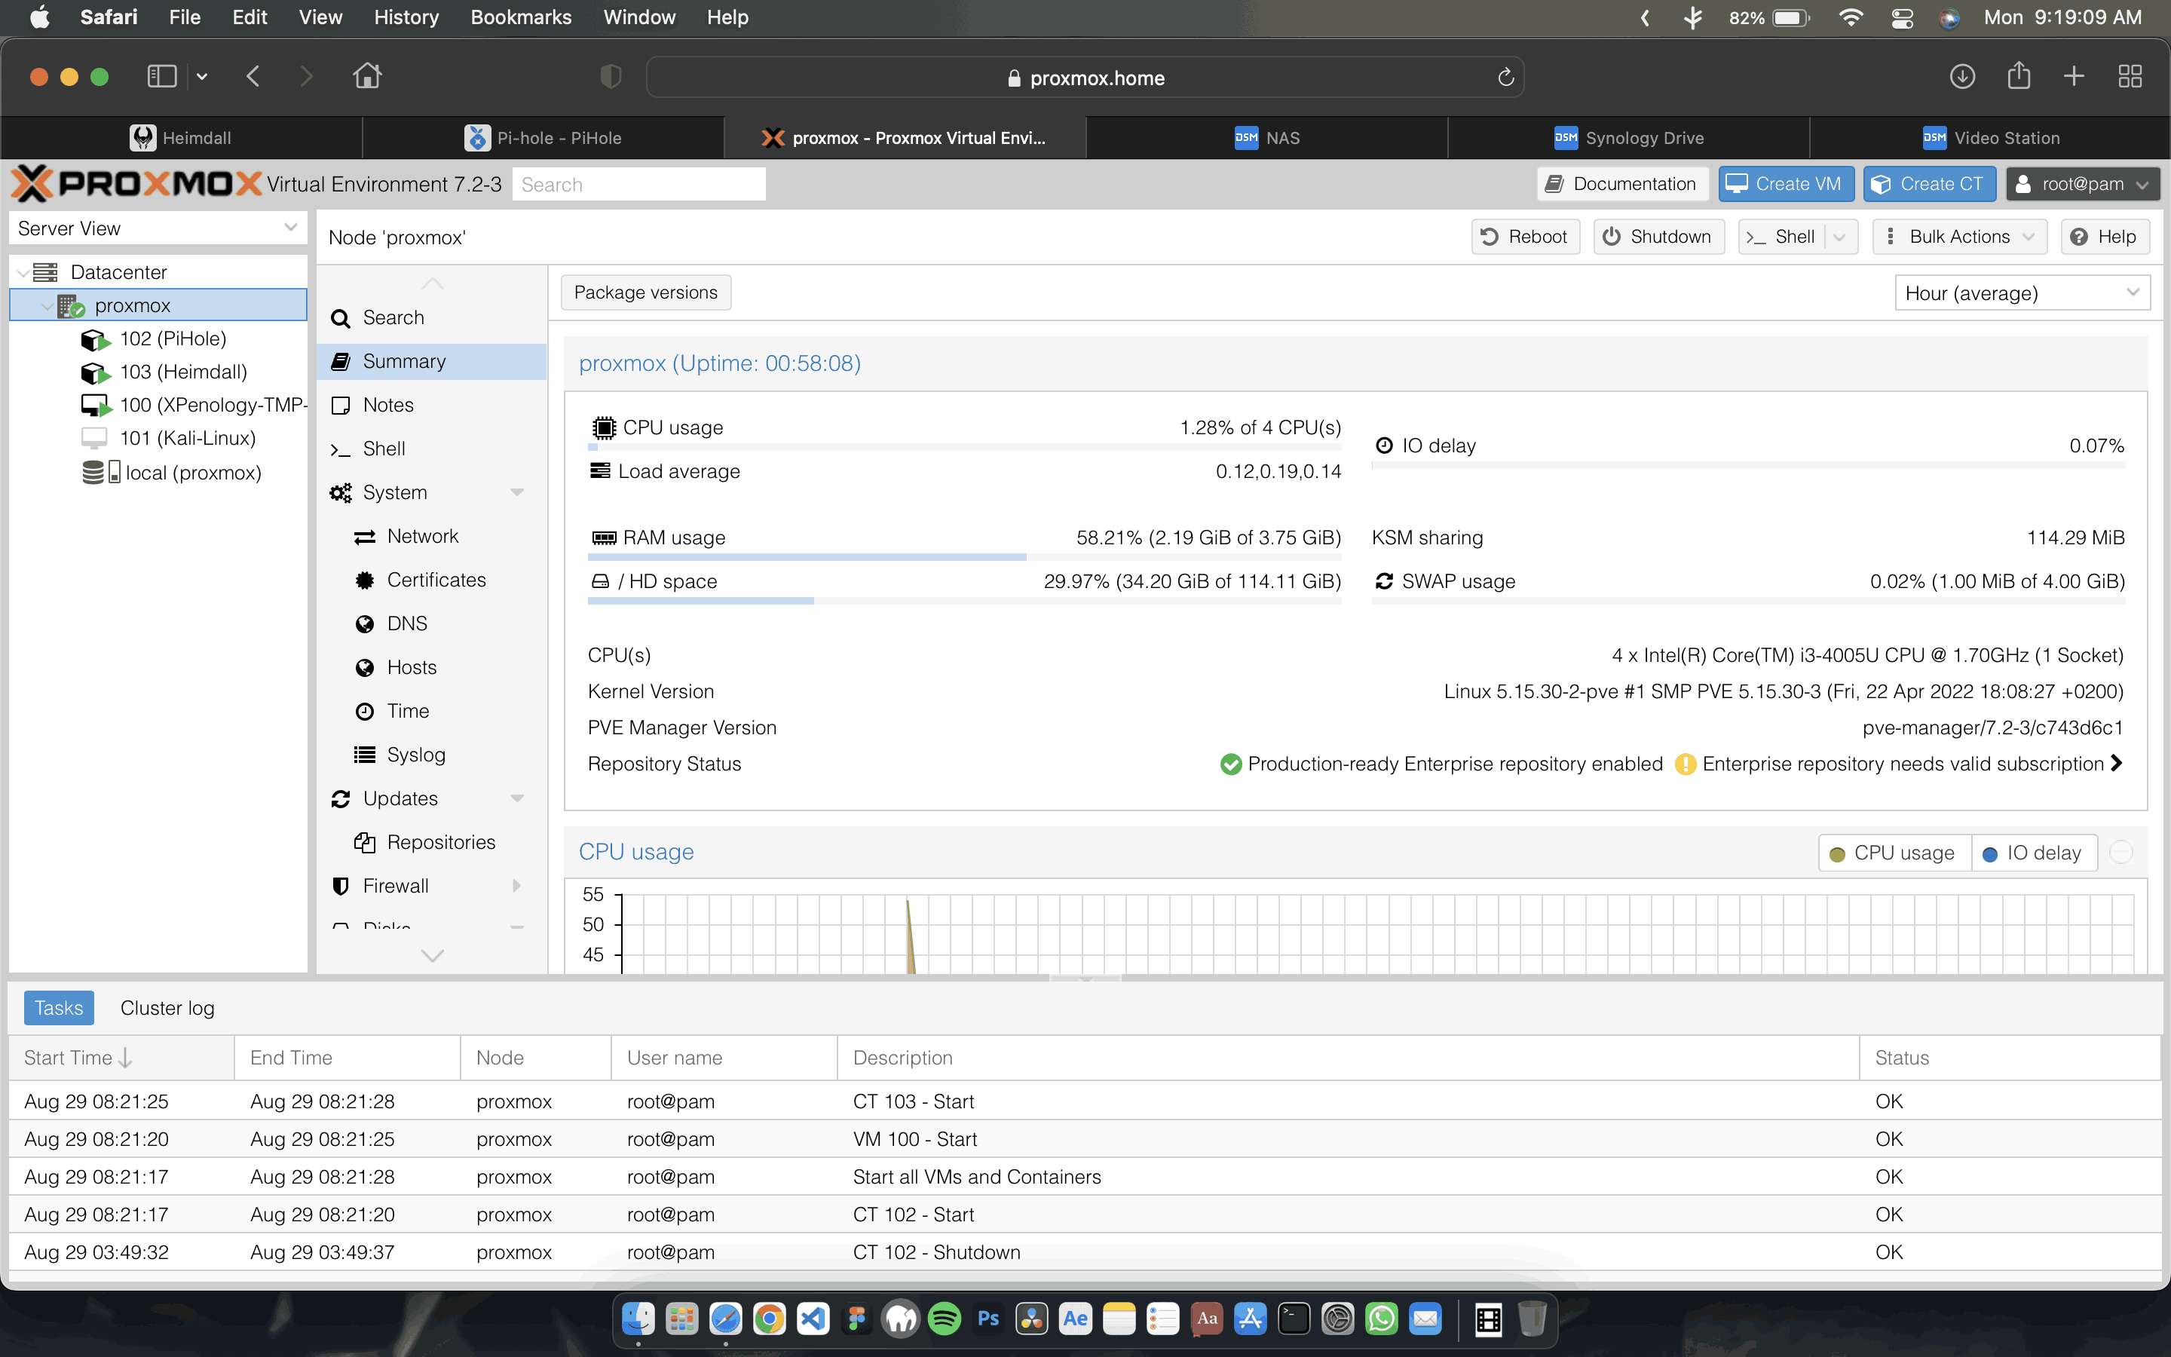This screenshot has width=2171, height=1357.
Task: Open the Safari downloads icon
Action: click(x=1962, y=76)
